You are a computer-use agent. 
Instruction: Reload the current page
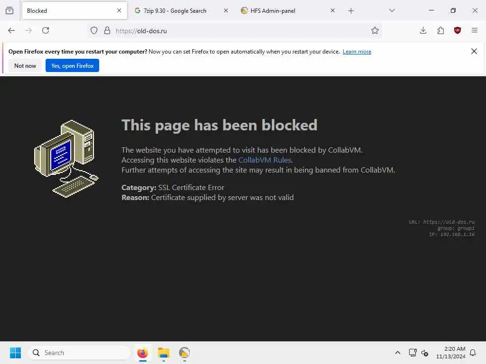[x=46, y=30]
